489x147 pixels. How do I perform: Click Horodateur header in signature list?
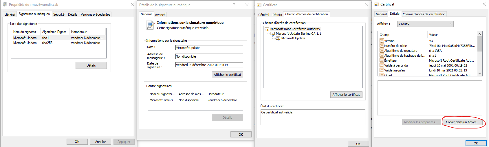tap(87, 32)
